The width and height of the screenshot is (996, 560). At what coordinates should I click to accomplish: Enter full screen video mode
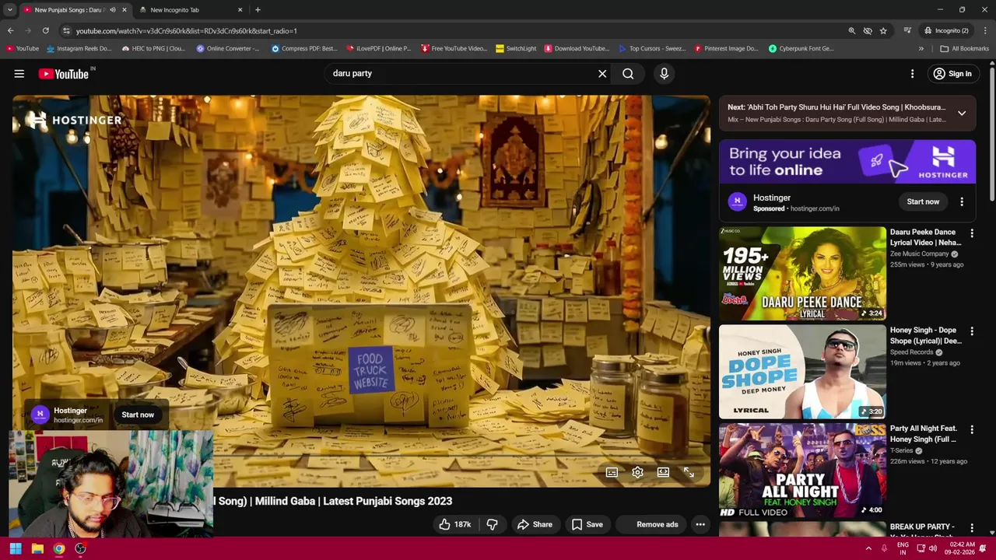[x=689, y=472]
